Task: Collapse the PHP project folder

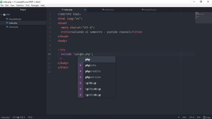Action: (1, 15)
